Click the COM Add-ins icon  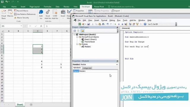point(55,15)
